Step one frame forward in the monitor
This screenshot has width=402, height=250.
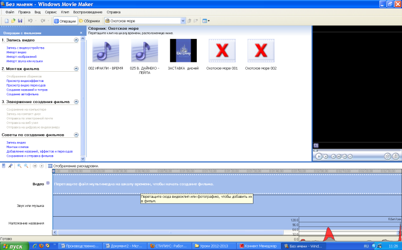(x=344, y=156)
